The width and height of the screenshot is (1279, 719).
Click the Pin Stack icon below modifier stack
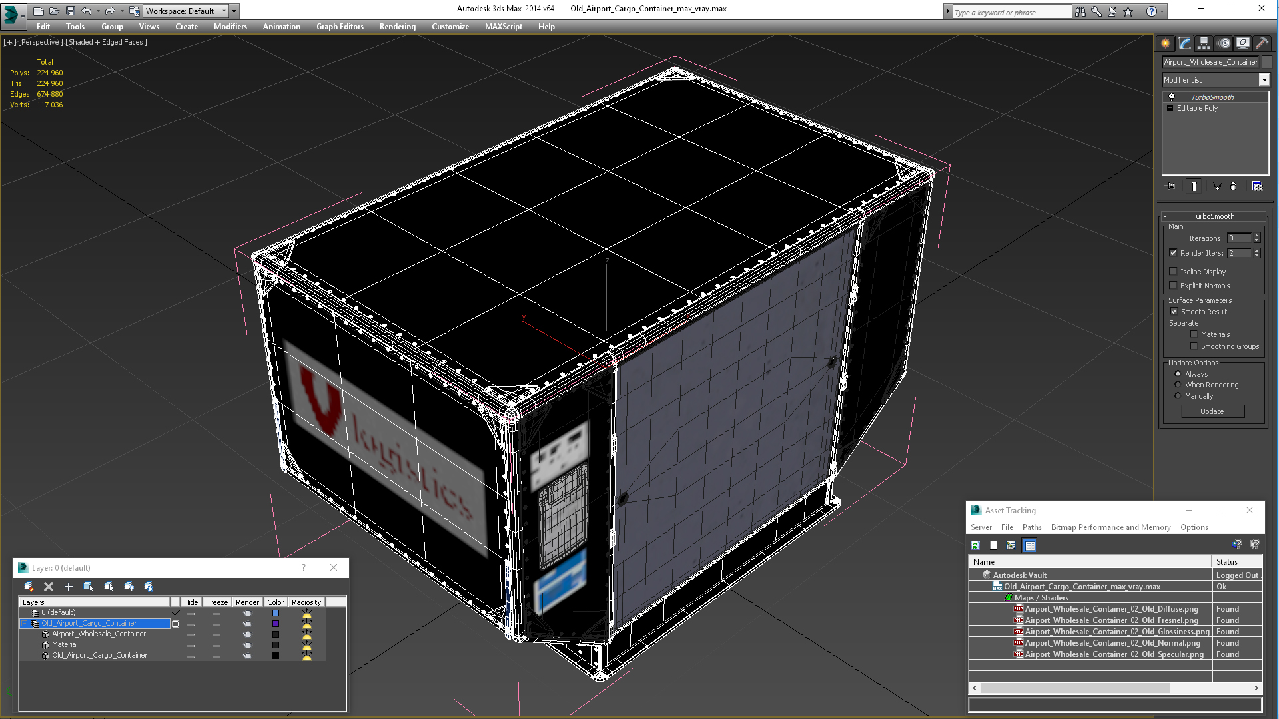point(1171,186)
